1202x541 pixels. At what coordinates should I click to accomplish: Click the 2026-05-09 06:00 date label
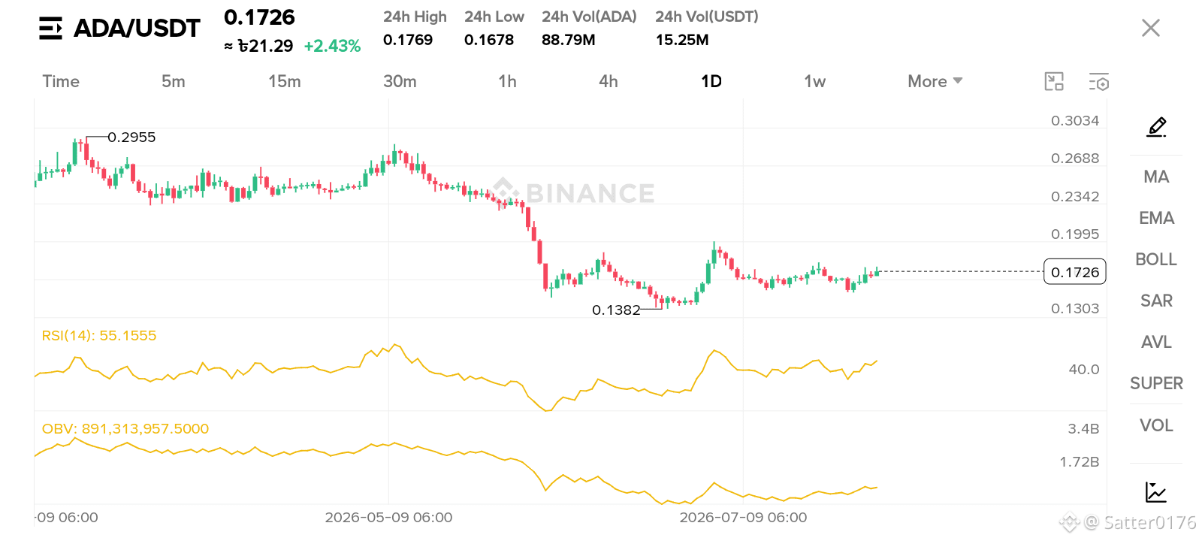(388, 518)
